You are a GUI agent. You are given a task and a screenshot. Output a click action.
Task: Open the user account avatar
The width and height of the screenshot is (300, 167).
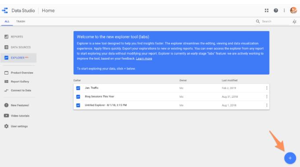pyautogui.click(x=293, y=11)
